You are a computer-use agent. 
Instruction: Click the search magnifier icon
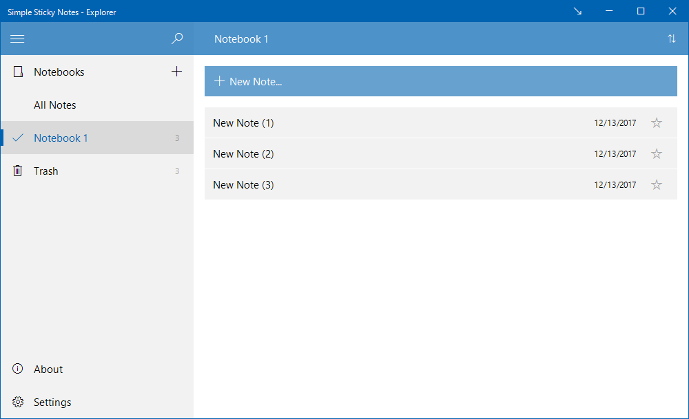177,39
